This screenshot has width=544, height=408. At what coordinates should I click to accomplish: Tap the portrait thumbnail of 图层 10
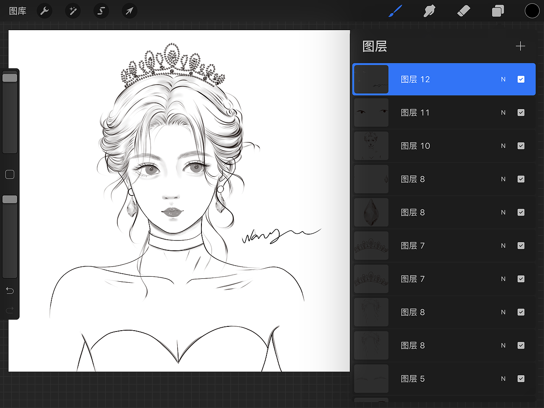pos(371,146)
